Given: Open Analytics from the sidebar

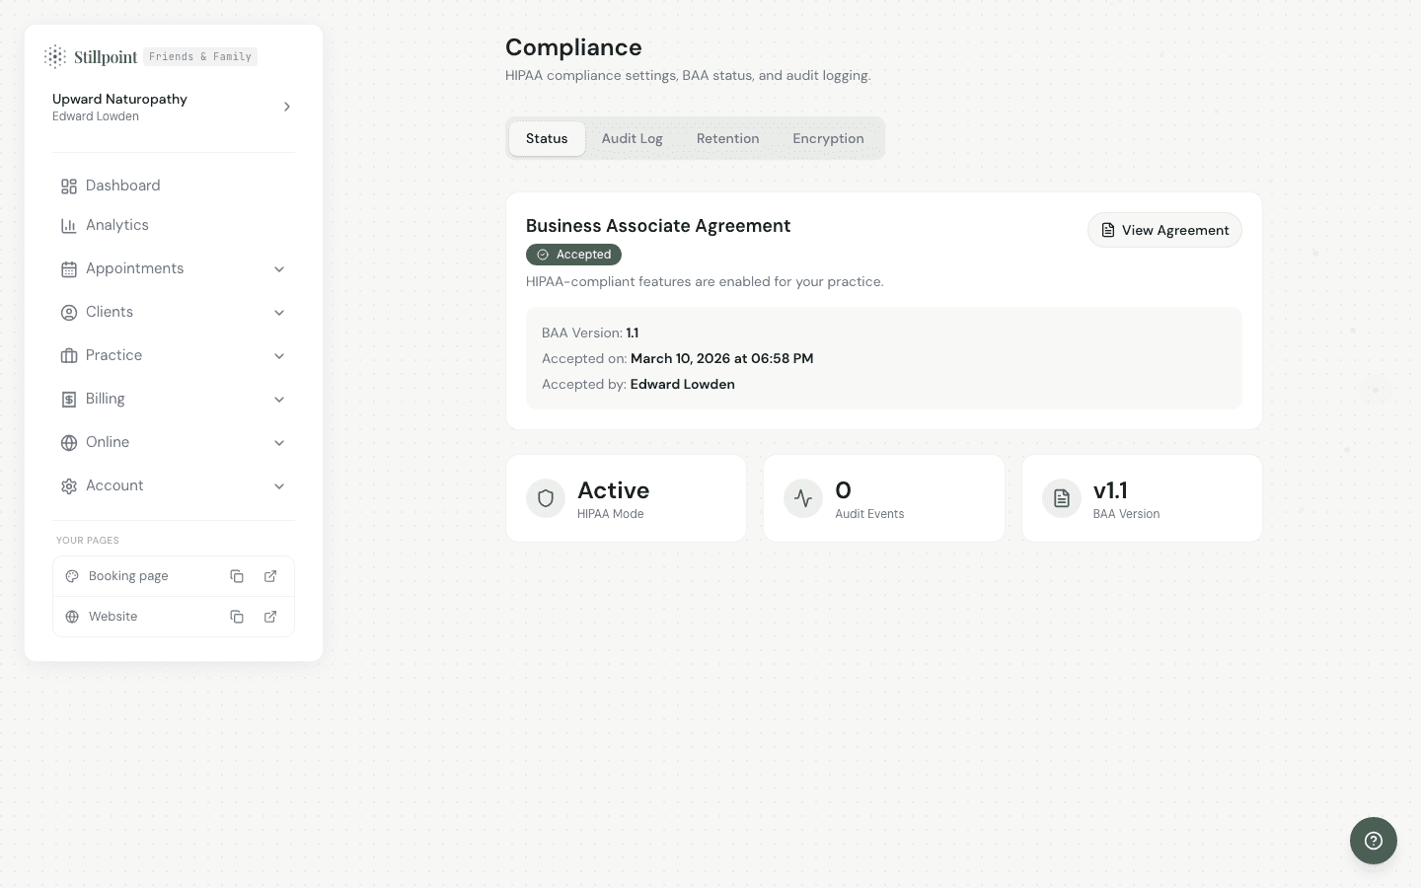Looking at the screenshot, I should point(116,225).
